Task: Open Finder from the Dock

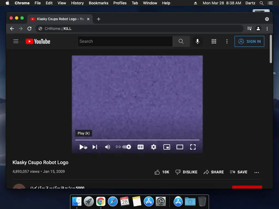Action: tap(77, 202)
